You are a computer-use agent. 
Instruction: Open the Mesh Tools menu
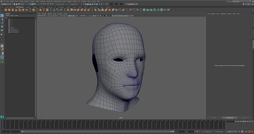tap(50, 1)
